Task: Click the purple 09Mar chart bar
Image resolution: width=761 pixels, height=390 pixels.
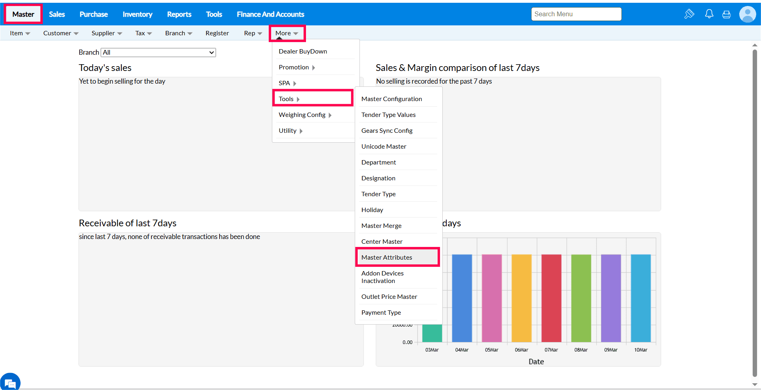Action: (611, 298)
